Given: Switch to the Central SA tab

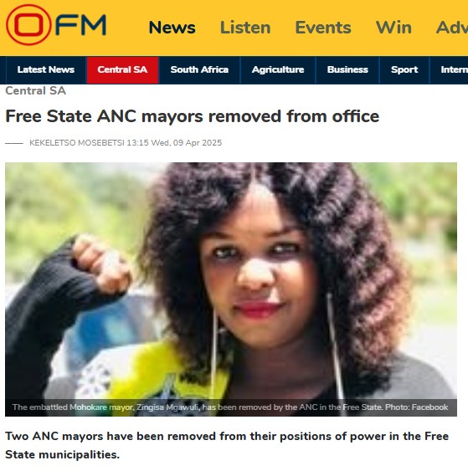Looking at the screenshot, I should pyautogui.click(x=122, y=69).
